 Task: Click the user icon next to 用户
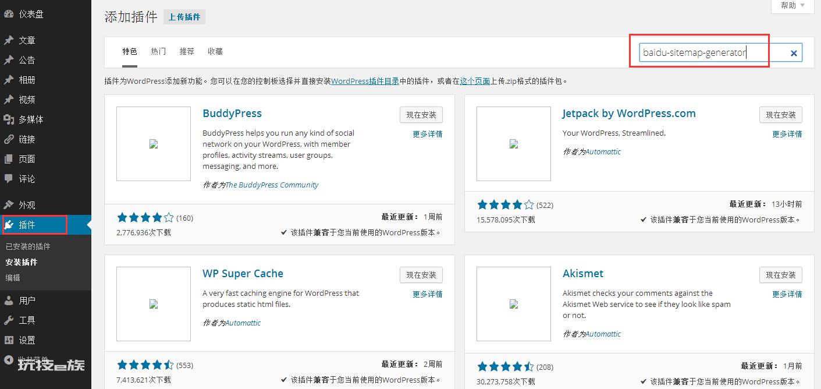9,300
